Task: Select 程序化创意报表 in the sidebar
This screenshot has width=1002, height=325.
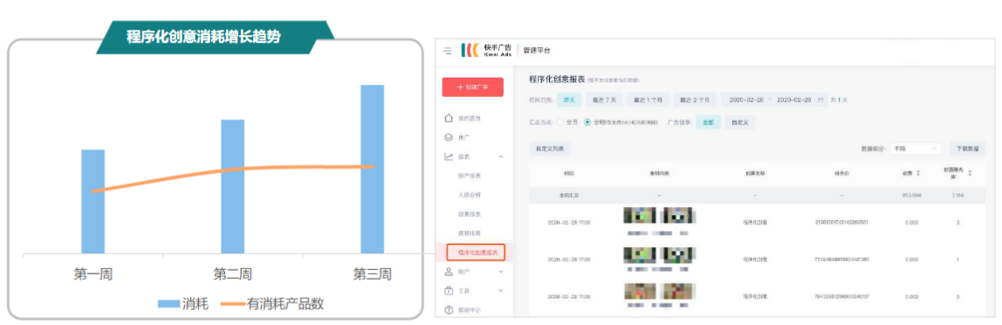Action: point(476,252)
